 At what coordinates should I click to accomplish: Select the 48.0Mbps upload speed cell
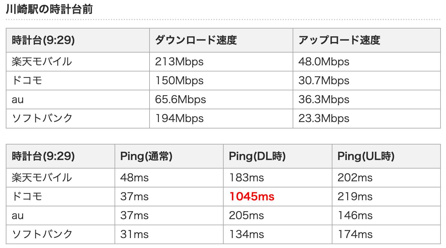324,61
